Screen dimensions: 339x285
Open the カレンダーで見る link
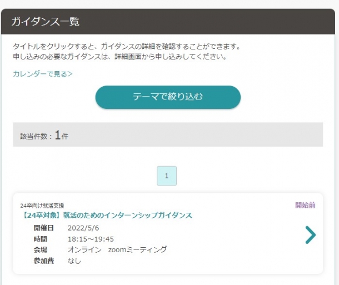(x=43, y=74)
